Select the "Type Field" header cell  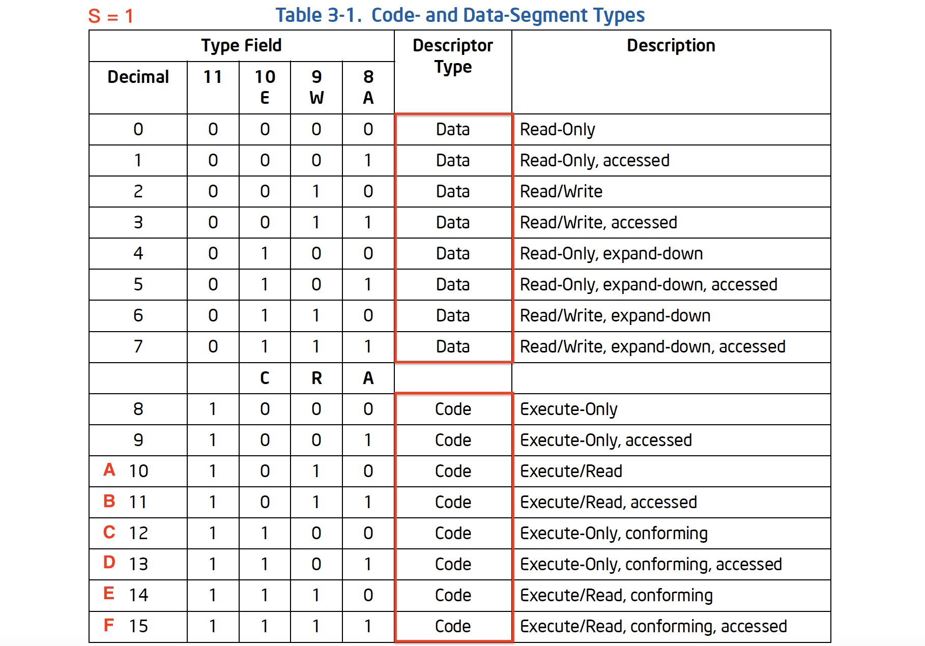(x=241, y=46)
